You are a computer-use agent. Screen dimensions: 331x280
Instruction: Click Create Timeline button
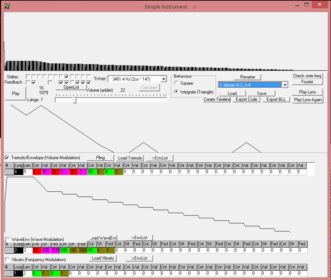(217, 99)
